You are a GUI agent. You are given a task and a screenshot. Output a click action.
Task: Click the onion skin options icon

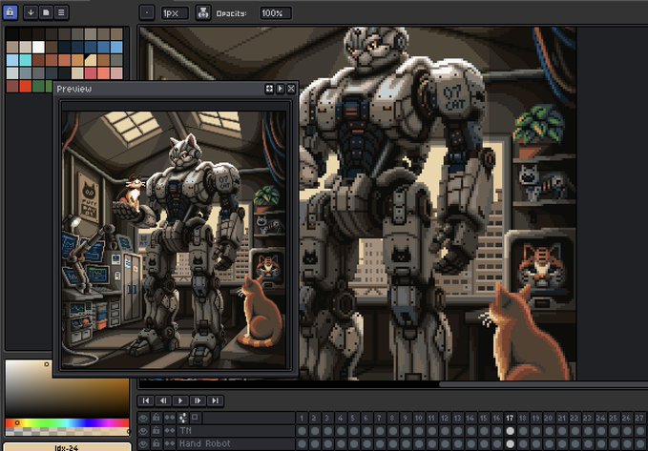182,418
